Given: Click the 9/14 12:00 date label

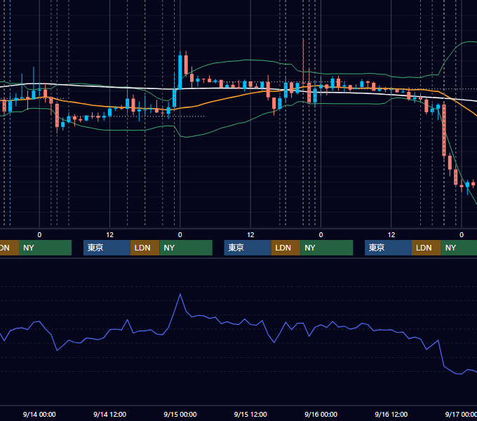Looking at the screenshot, I should (110, 414).
